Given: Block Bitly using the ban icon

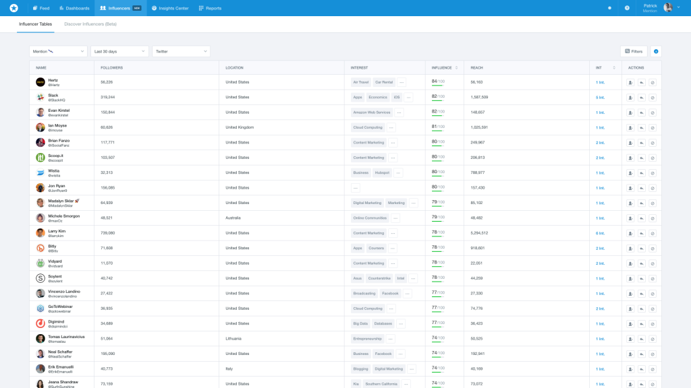Looking at the screenshot, I should pyautogui.click(x=653, y=249).
